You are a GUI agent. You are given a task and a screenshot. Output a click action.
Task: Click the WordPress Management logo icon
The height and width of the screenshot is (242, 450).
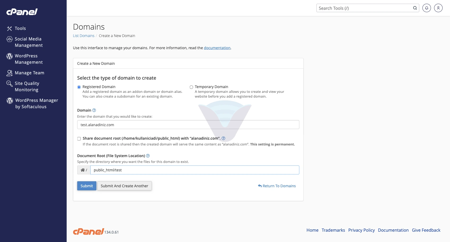[x=10, y=56]
